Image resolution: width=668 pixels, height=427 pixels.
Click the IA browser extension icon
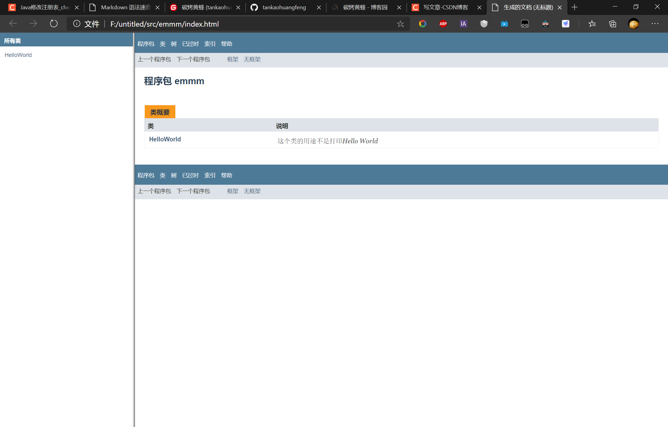(x=463, y=24)
